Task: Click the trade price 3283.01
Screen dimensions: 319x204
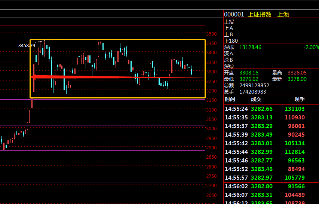Action: (x=262, y=143)
